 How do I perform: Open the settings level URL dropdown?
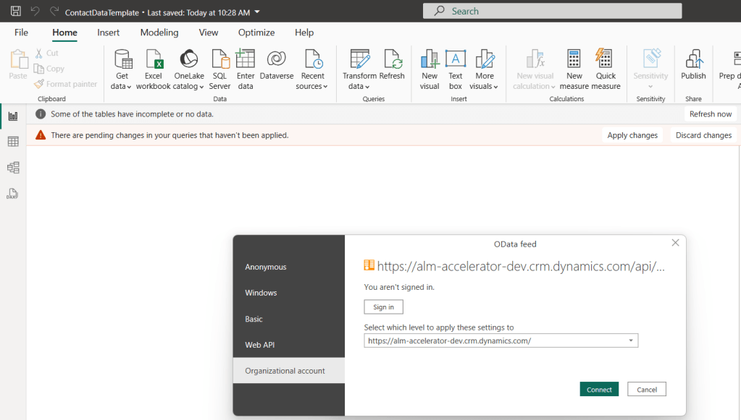pos(630,340)
